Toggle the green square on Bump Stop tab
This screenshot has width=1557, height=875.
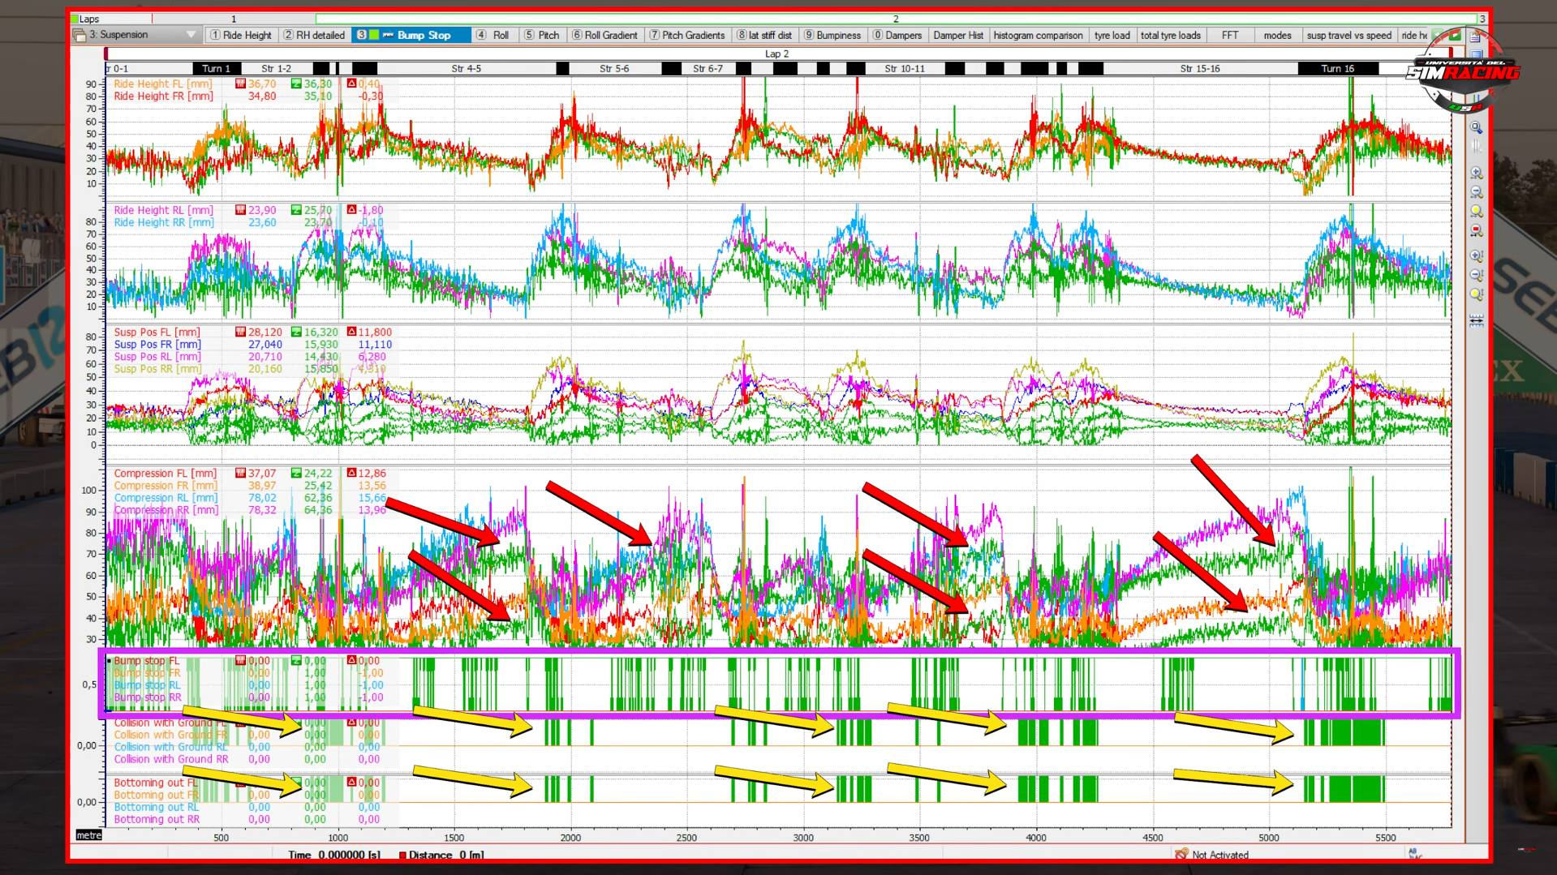374,35
